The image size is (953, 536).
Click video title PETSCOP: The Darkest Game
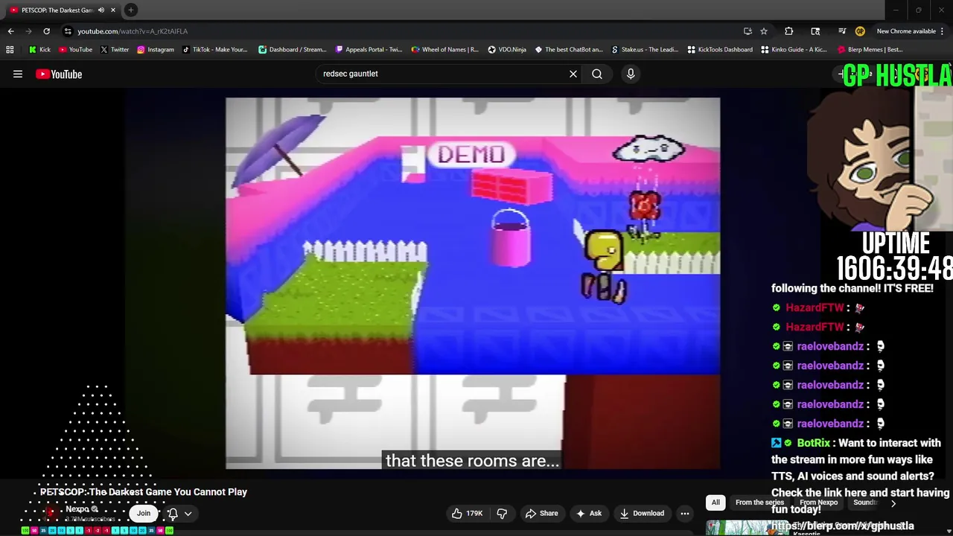[144, 492]
